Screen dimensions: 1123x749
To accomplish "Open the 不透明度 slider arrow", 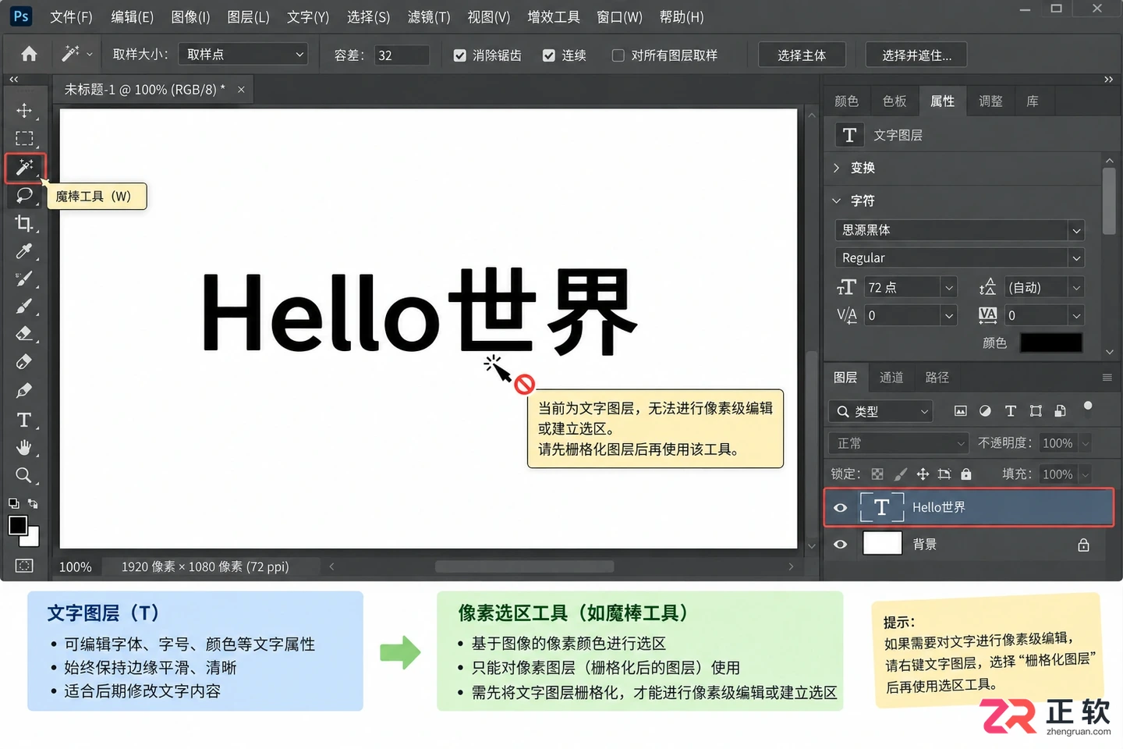I will (x=1085, y=443).
